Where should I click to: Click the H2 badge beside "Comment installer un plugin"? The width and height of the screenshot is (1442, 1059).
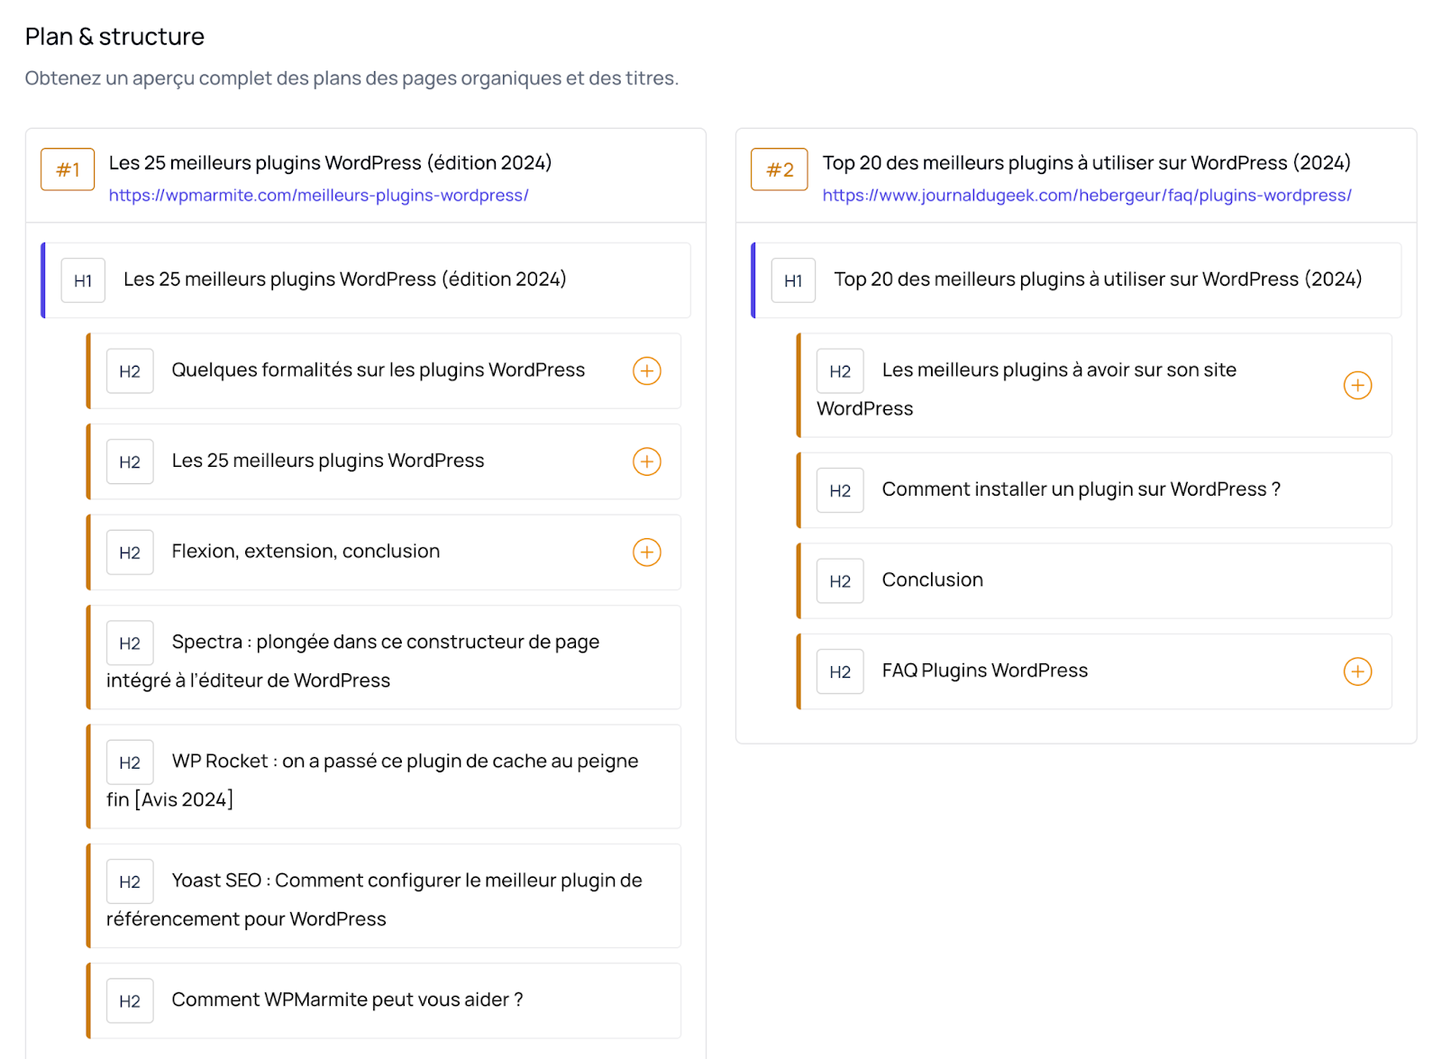pos(839,489)
